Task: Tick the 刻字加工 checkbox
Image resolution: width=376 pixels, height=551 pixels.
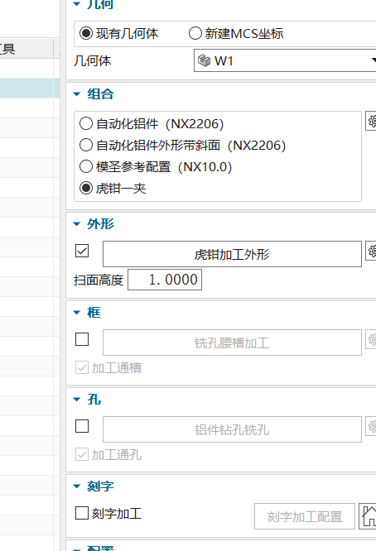Action: tap(82, 513)
